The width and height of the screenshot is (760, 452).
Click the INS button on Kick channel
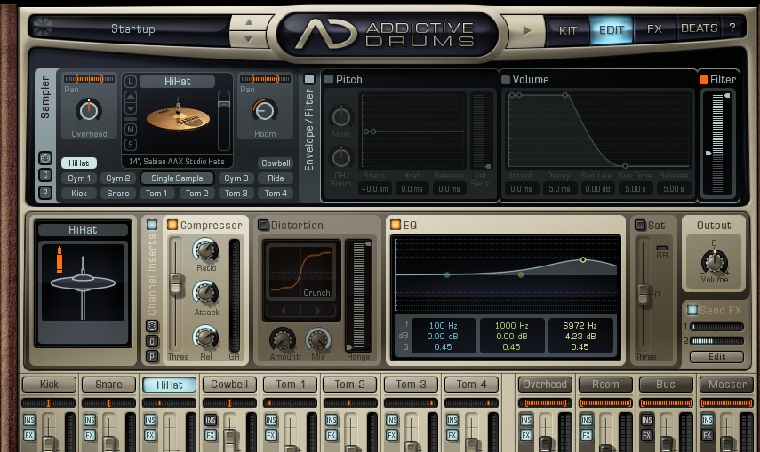click(29, 419)
